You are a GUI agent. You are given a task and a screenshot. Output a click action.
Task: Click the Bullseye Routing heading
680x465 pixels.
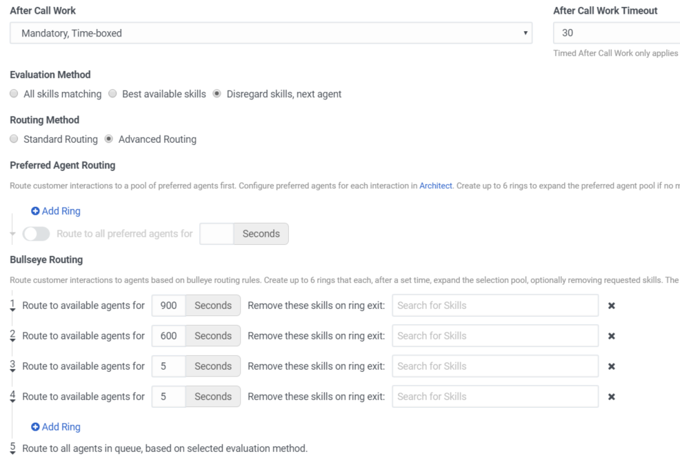46,259
